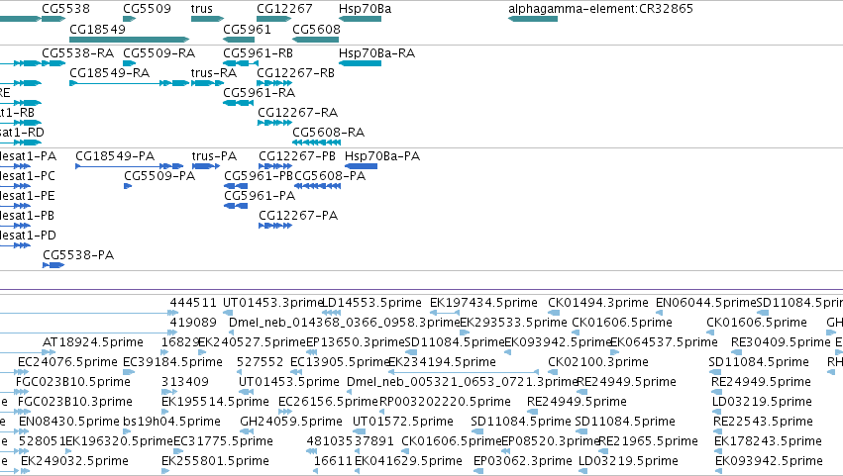Click the CG18549-RA transcript label
Screen dimensions: 843x476
(x=110, y=73)
